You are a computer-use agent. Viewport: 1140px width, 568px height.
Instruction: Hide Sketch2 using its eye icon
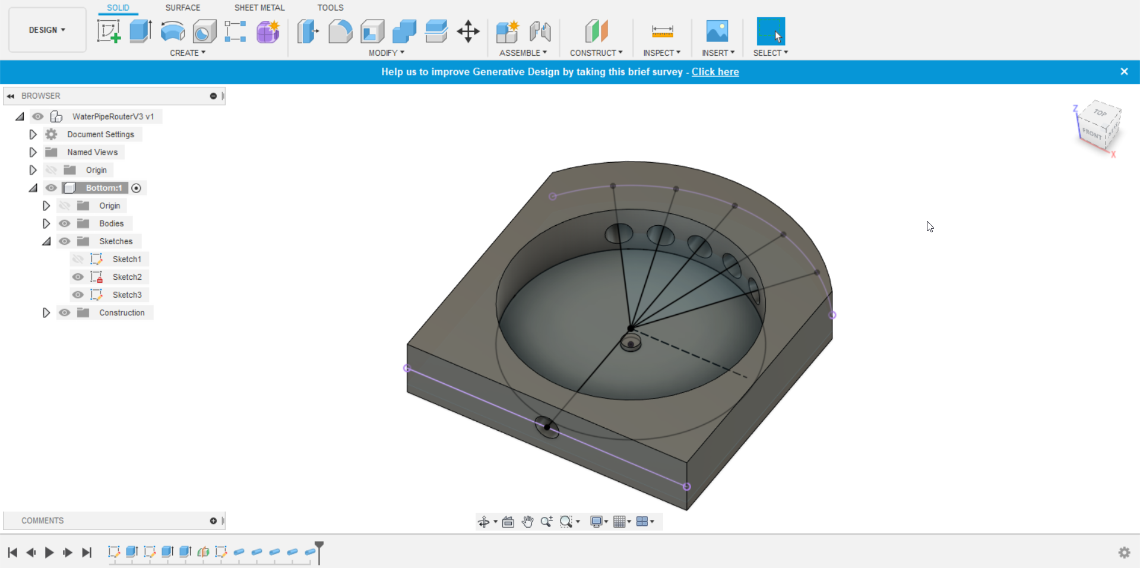pos(78,277)
